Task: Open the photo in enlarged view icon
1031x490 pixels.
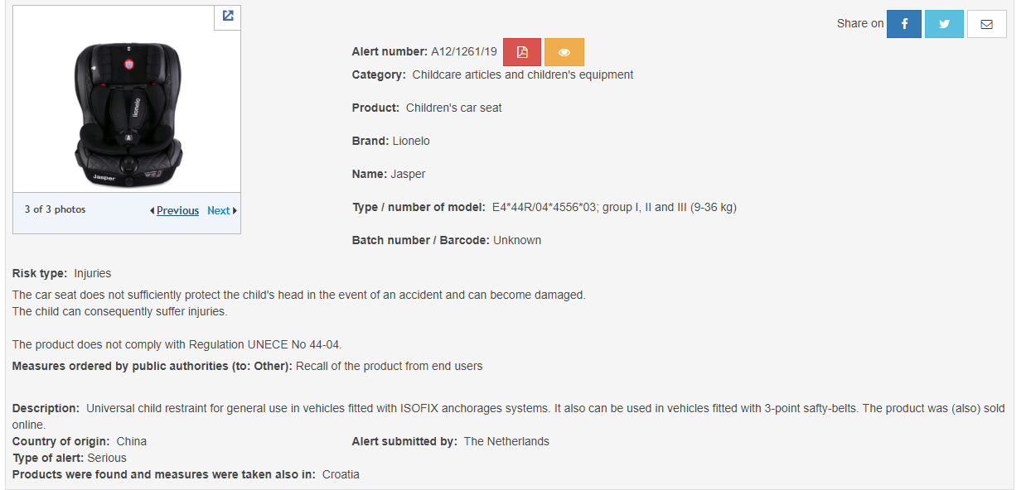Action: pos(228,16)
